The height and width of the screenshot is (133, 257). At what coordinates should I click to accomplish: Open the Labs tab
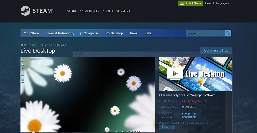point(148,33)
